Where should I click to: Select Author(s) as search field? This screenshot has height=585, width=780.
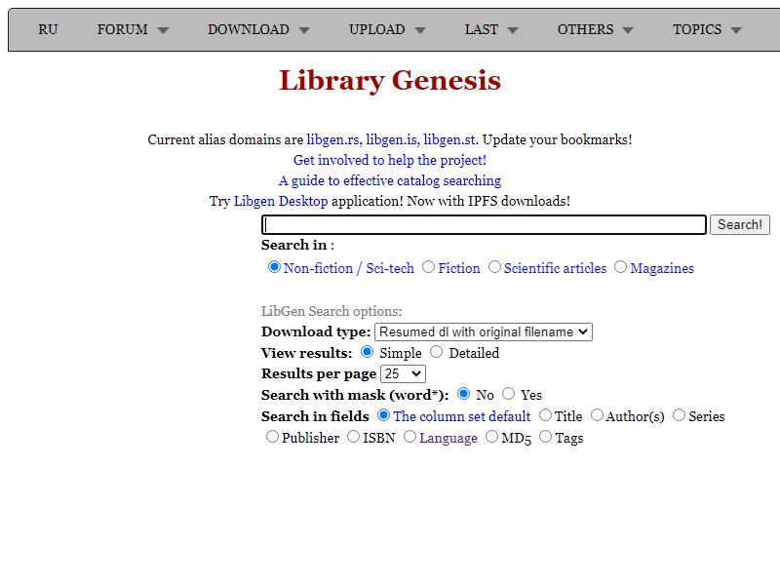(597, 415)
